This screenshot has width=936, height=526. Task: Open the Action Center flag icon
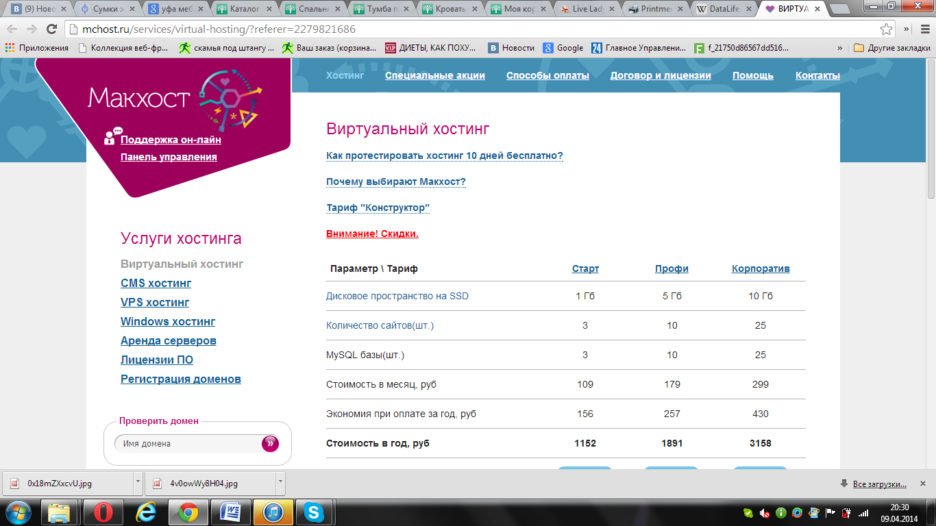click(830, 513)
